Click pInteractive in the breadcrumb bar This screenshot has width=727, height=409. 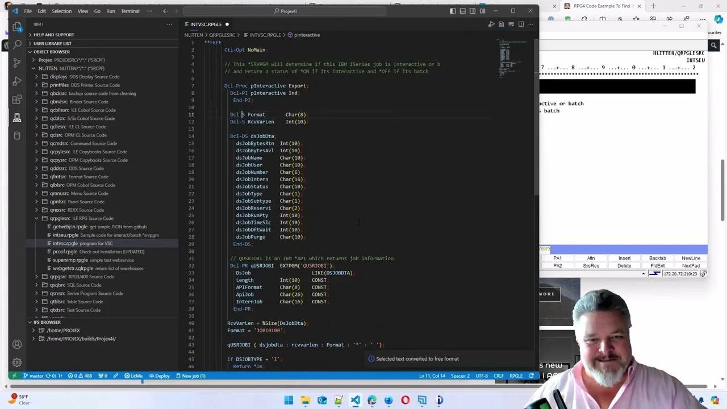307,35
